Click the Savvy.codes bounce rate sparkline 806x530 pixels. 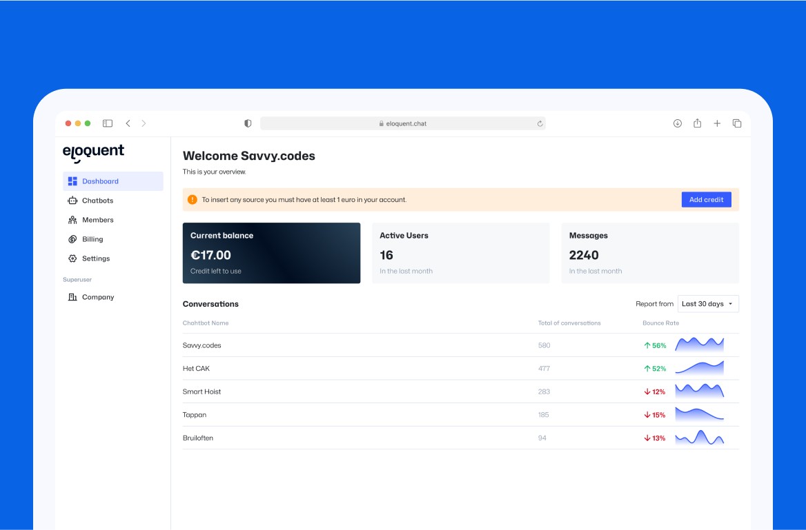pyautogui.click(x=700, y=345)
